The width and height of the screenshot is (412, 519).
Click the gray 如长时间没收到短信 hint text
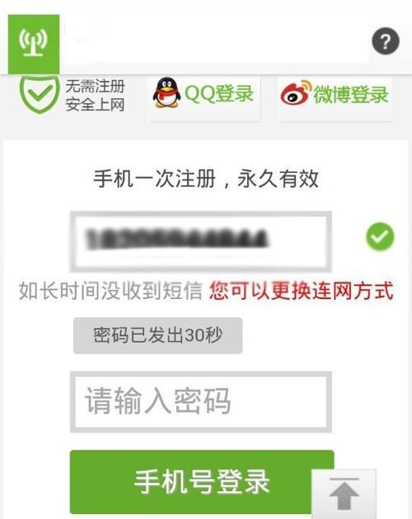click(x=110, y=291)
